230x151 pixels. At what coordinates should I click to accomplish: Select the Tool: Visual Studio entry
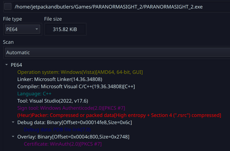pos(56,101)
